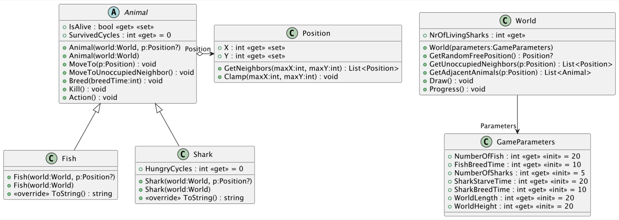The image size is (619, 220).
Task: Select the 'Parameters' association label
Action: [498, 126]
